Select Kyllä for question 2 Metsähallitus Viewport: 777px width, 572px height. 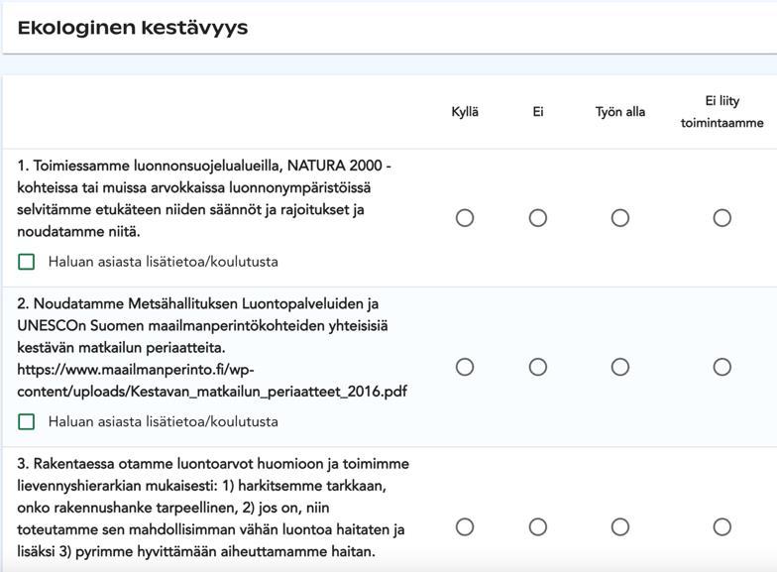click(465, 367)
